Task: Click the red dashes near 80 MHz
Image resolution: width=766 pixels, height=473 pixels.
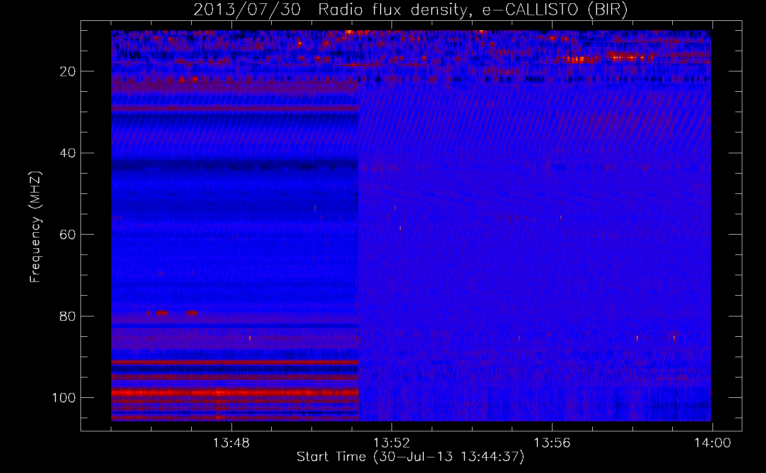Action: 172,313
